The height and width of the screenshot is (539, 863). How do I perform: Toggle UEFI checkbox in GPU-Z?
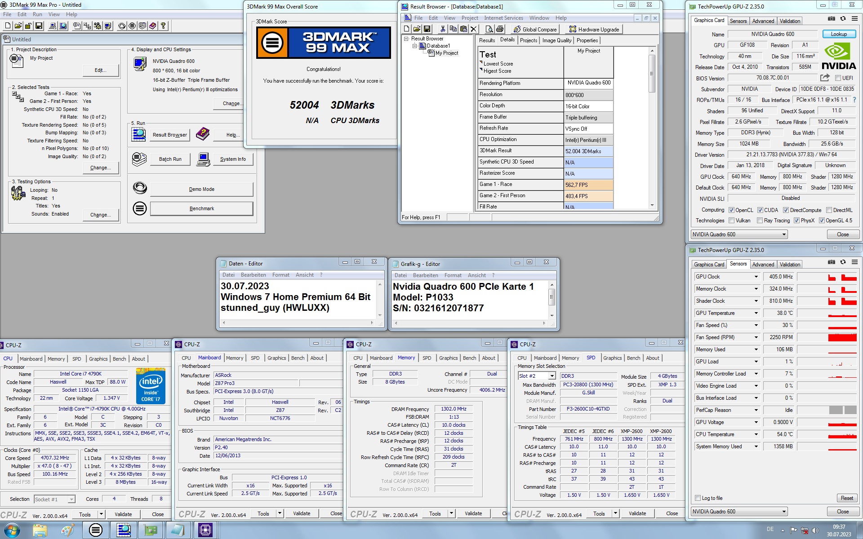[838, 78]
